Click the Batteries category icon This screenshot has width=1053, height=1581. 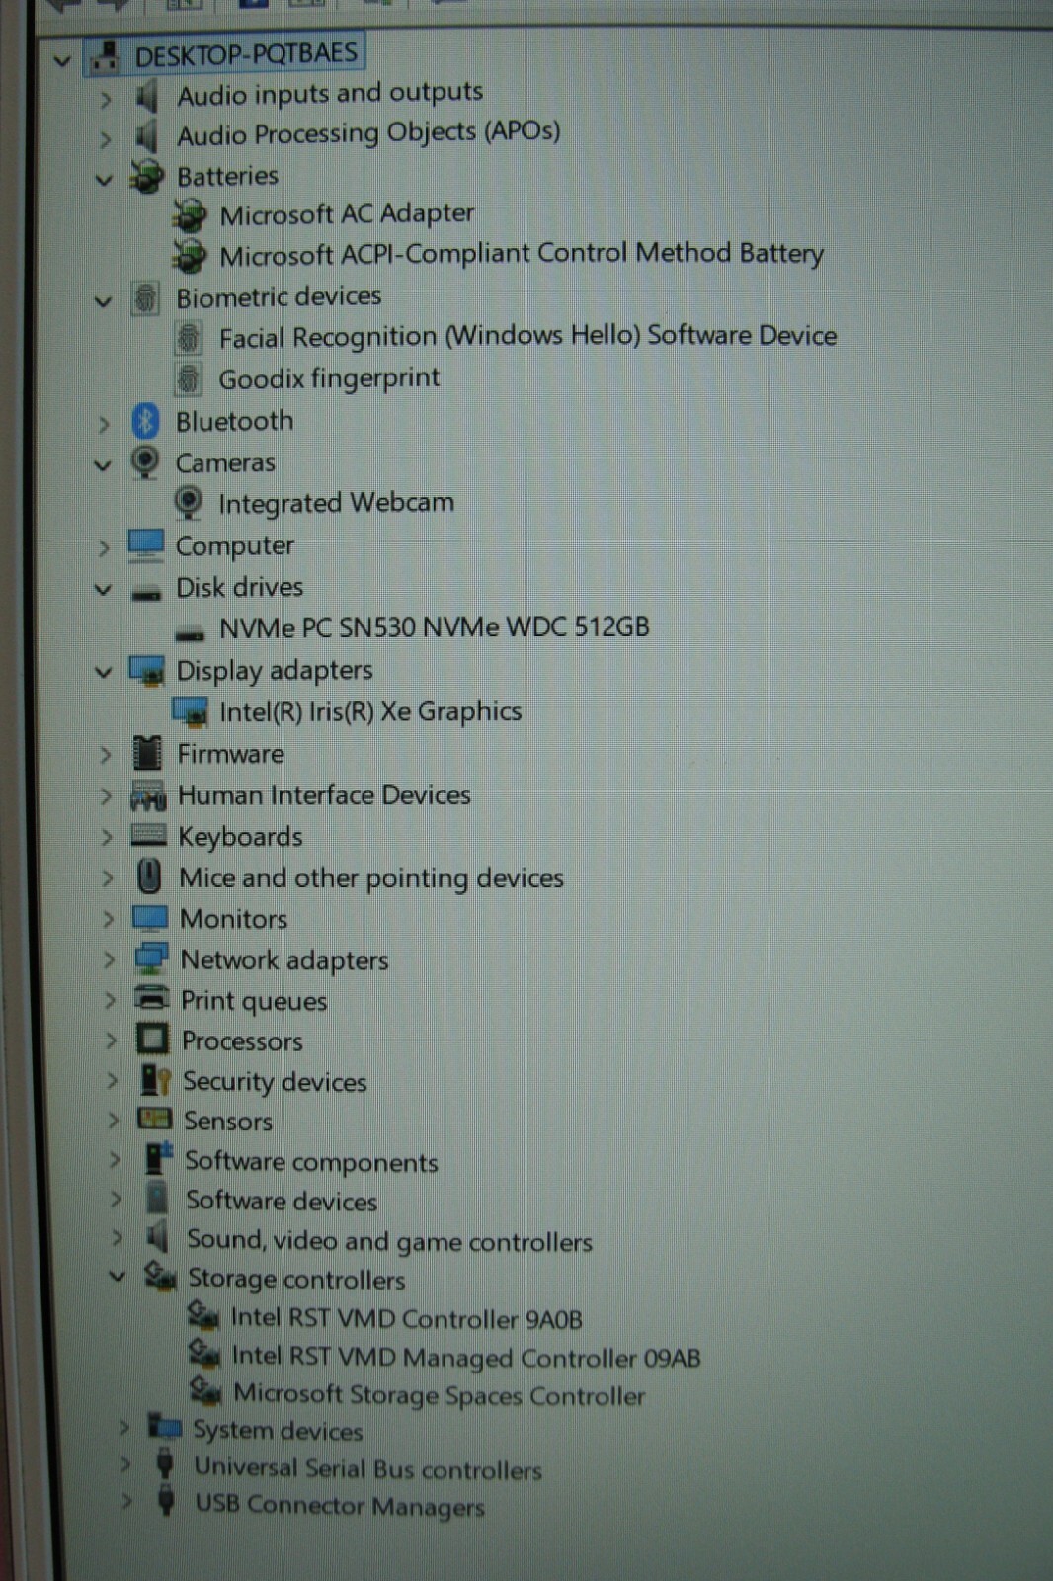146,177
